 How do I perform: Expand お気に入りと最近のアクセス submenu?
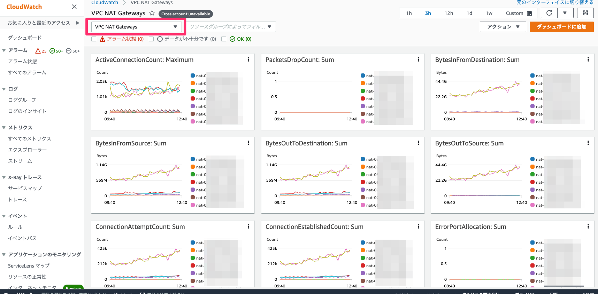(78, 23)
